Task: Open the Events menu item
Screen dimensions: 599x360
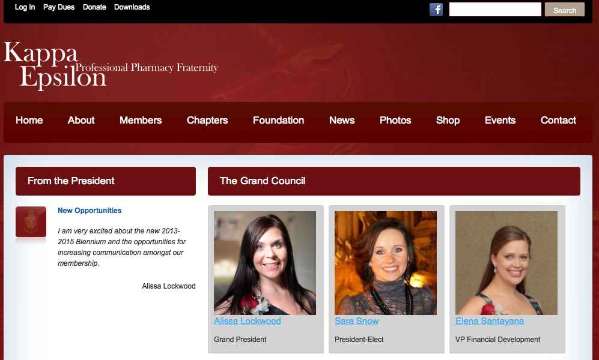Action: (x=500, y=121)
